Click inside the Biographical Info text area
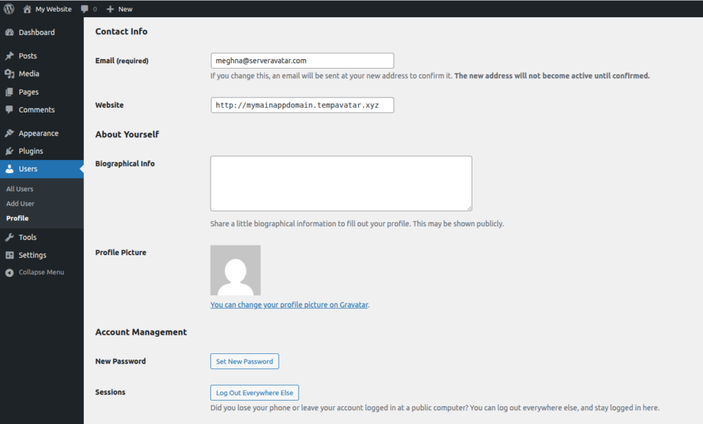 (341, 183)
